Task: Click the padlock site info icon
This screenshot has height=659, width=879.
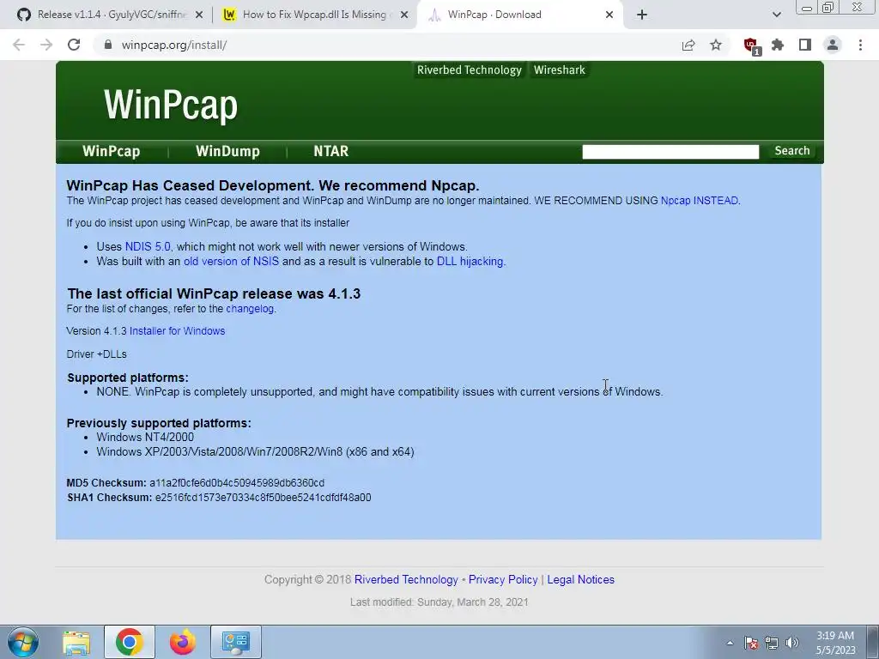Action: 108,45
